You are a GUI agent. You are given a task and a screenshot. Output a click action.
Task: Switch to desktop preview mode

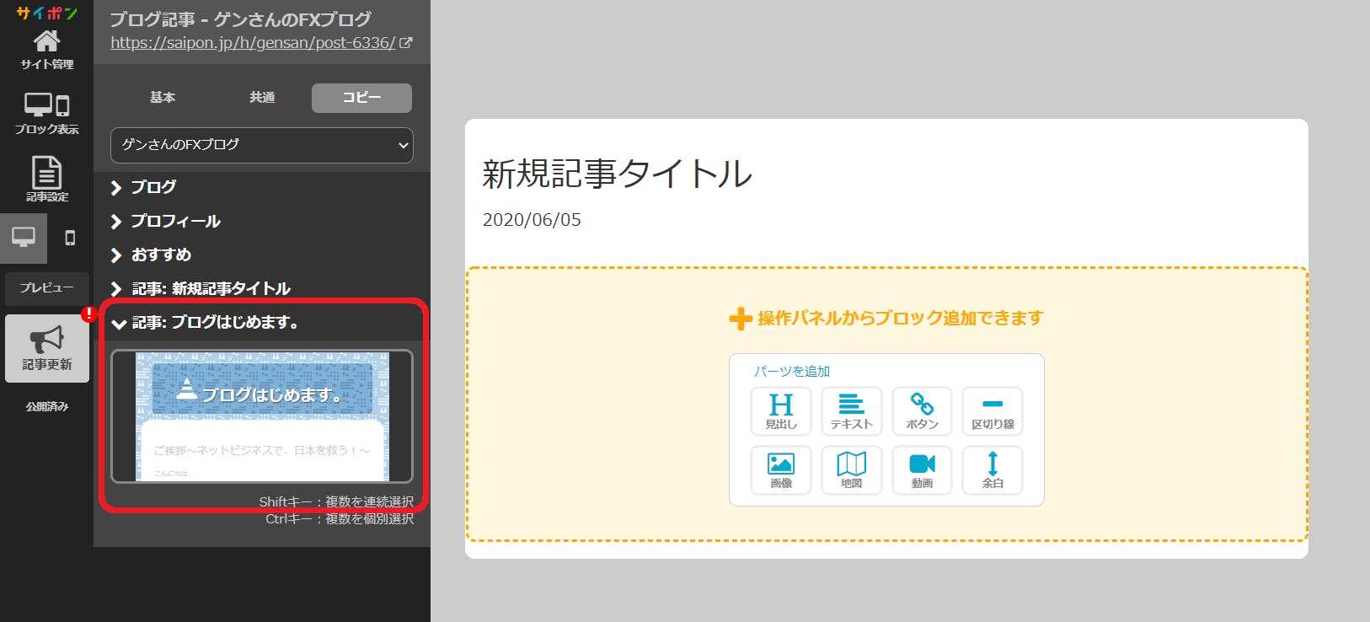tap(24, 238)
